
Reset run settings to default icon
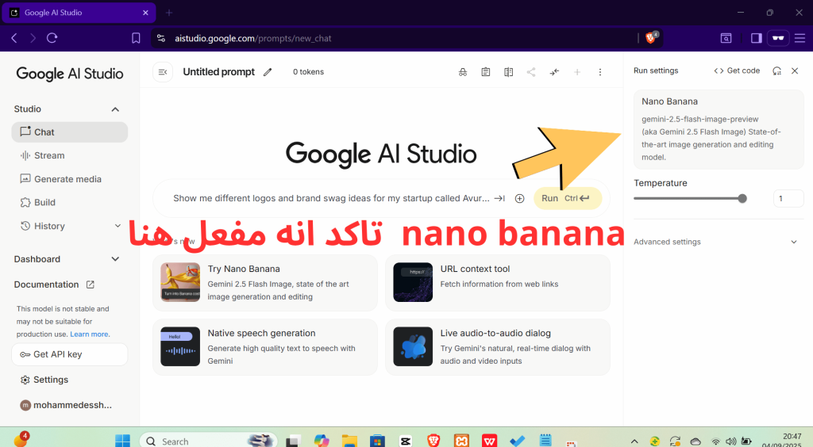coord(776,71)
